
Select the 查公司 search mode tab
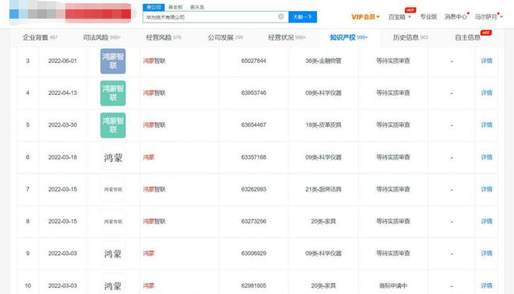tap(153, 7)
